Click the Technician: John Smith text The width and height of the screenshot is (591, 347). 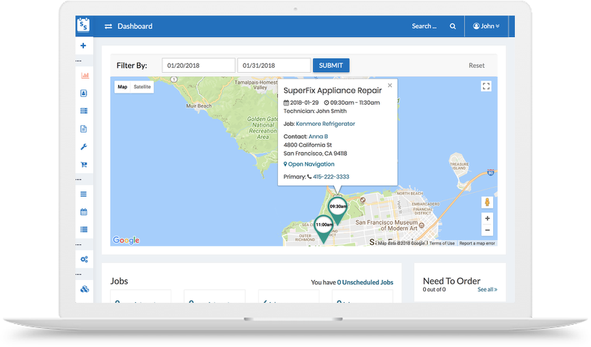tap(315, 111)
